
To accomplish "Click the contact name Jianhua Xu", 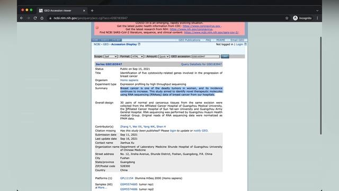I will pyautogui.click(x=127, y=143).
